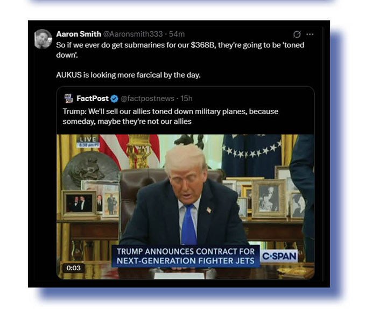
Task: Click the 15h timestamp on quoted post
Action: click(x=187, y=99)
